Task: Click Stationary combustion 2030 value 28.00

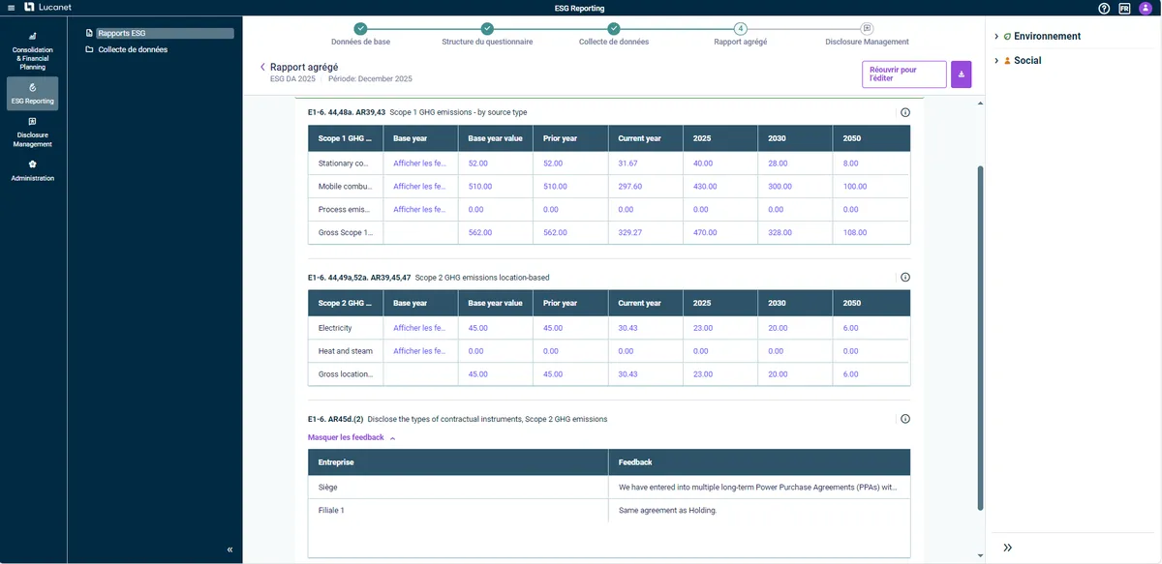Action: 780,163
